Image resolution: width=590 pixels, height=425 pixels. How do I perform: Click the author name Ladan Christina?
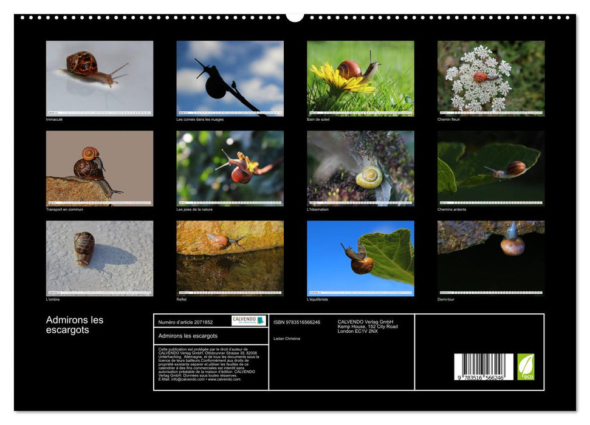click(287, 338)
